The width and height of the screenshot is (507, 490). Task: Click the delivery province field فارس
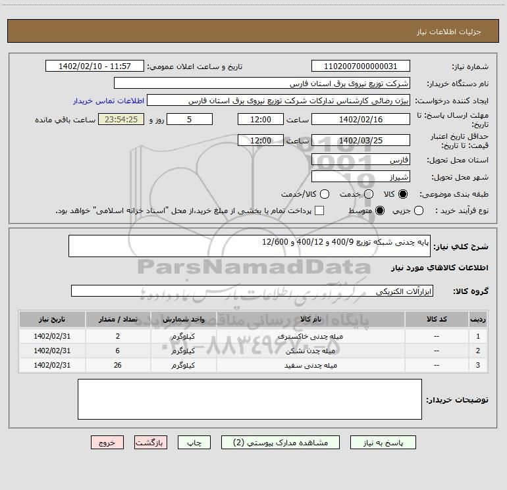coord(361,159)
